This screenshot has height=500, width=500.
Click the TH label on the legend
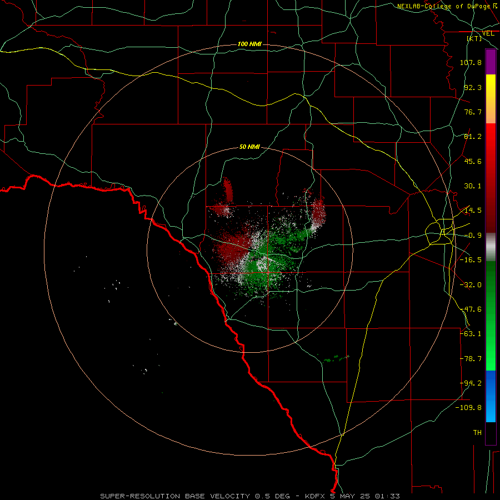click(x=477, y=433)
